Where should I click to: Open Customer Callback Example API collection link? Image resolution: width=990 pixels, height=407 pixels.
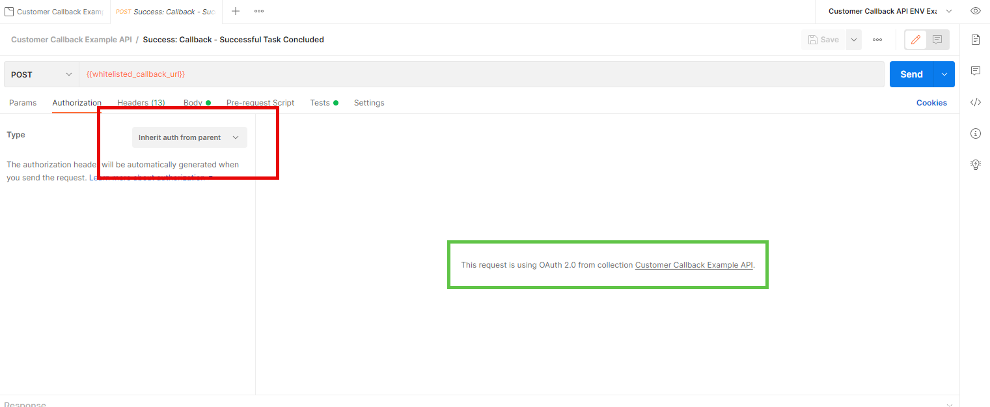pyautogui.click(x=694, y=265)
